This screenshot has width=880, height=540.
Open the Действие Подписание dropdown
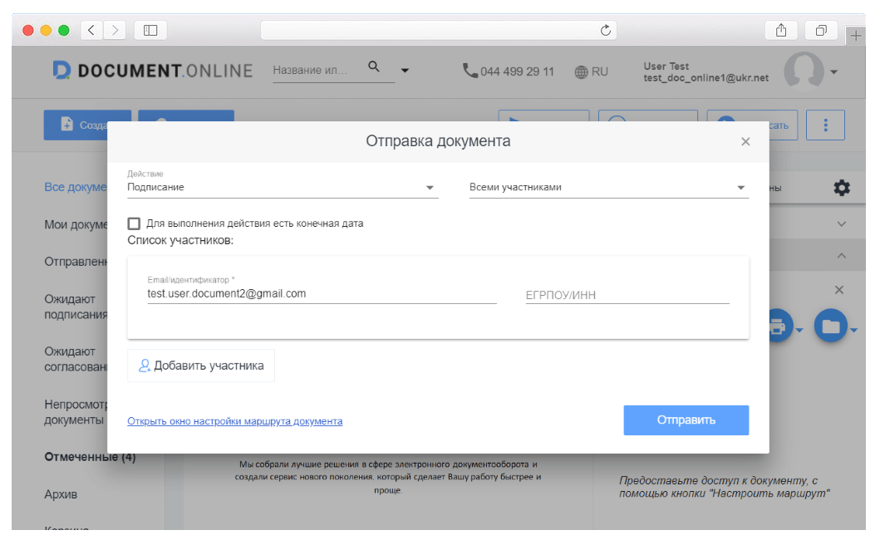click(282, 188)
